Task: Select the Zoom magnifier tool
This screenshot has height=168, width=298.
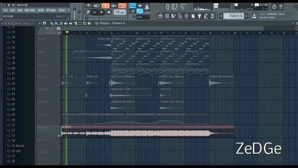Action: click(85, 23)
